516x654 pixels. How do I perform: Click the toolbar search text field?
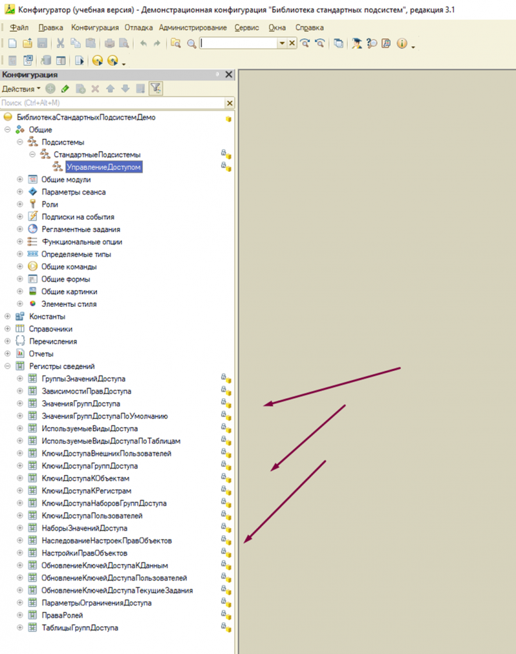click(x=239, y=43)
